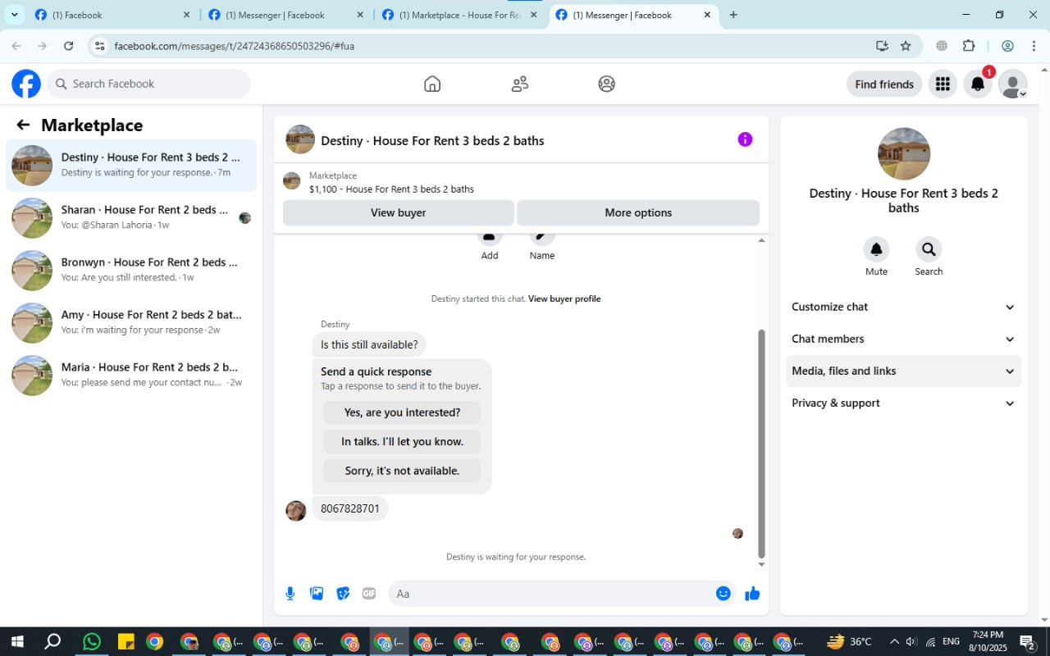The height and width of the screenshot is (656, 1050).
Task: Bookmark this tab star icon
Action: click(906, 46)
